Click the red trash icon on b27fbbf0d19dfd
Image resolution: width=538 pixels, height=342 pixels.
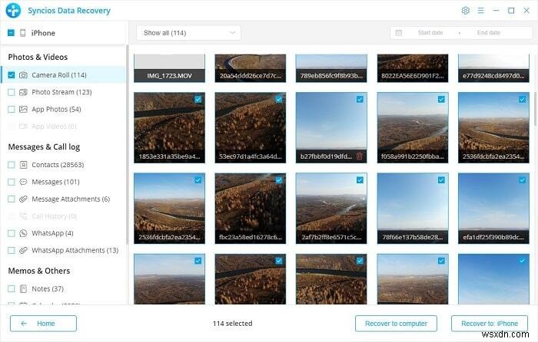point(359,156)
